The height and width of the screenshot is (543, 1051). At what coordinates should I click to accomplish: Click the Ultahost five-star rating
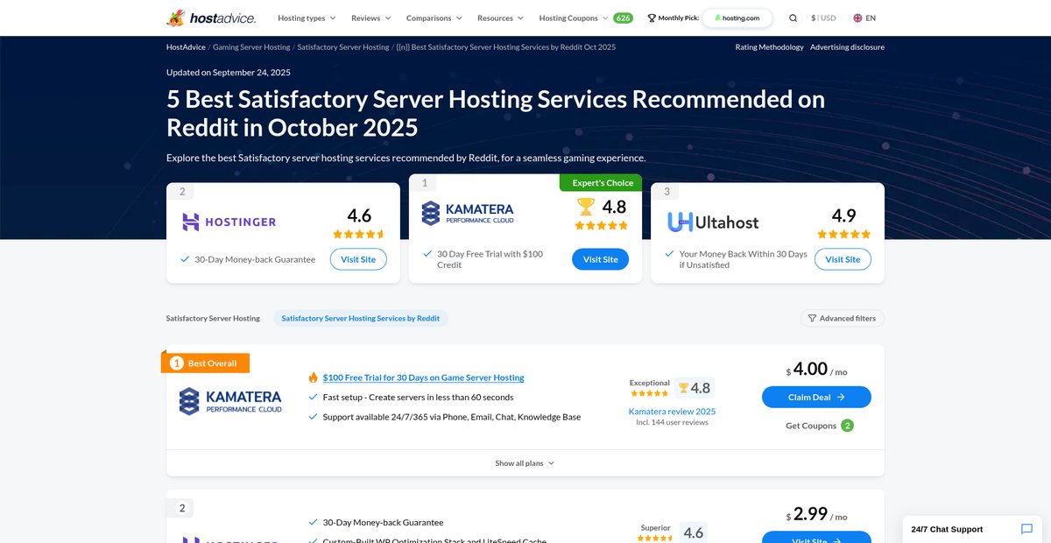(843, 234)
